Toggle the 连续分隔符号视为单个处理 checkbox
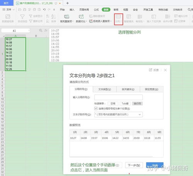 [x=96, y=109]
